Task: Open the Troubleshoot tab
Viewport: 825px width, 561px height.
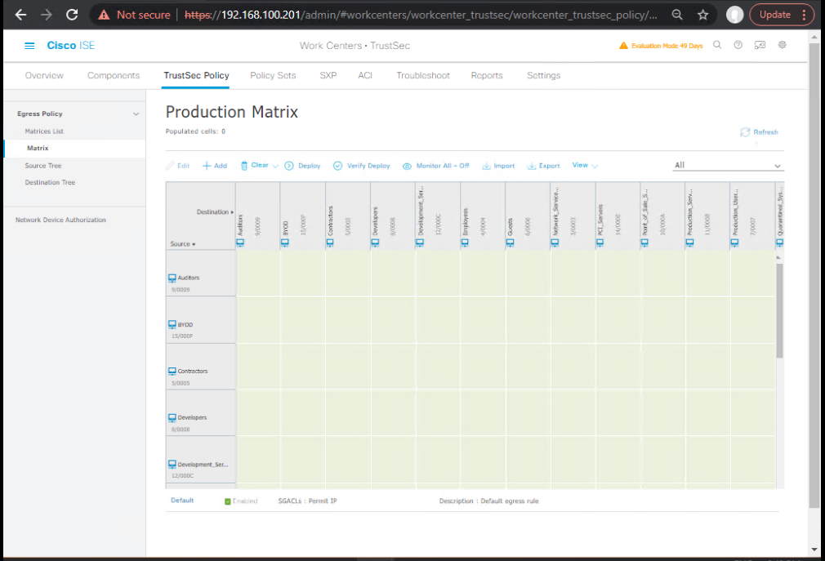Action: tap(423, 75)
